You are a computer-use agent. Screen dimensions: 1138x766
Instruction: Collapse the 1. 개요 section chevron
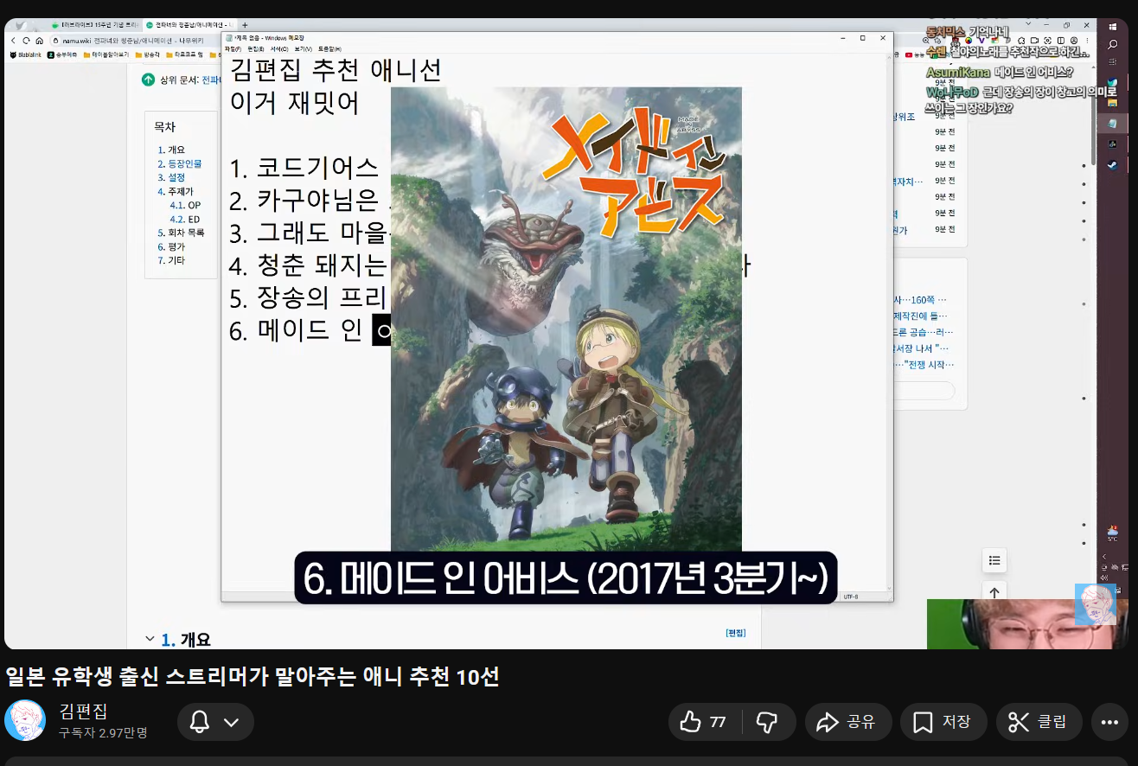(150, 639)
